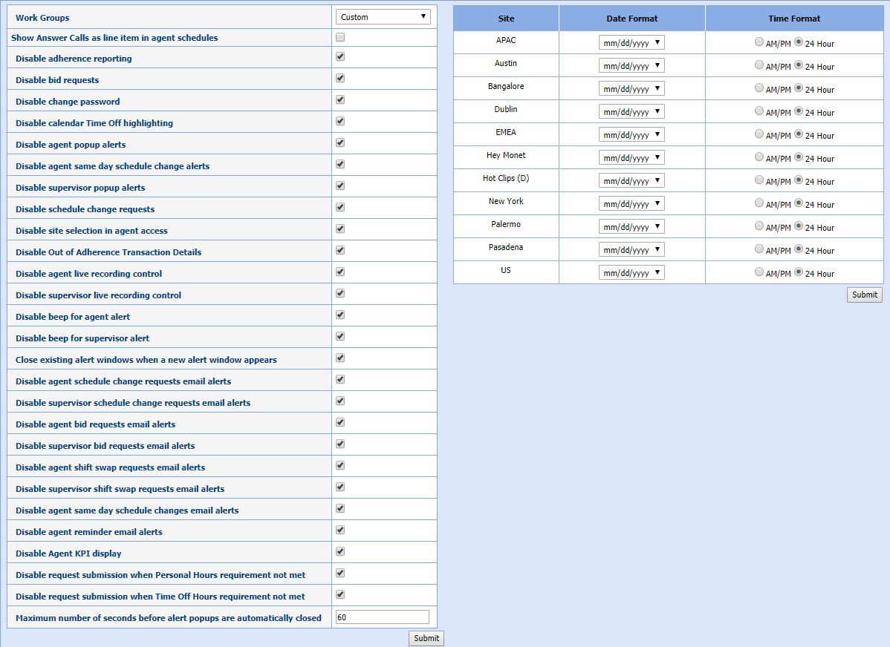
Task: Toggle Disable beep for supervisor alert
Action: pyautogui.click(x=340, y=336)
